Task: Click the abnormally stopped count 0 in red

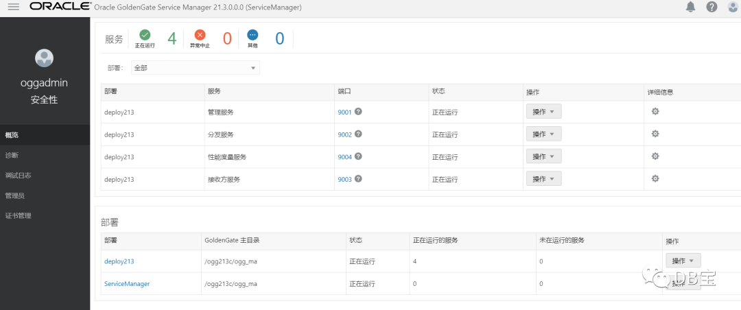Action: click(x=227, y=38)
